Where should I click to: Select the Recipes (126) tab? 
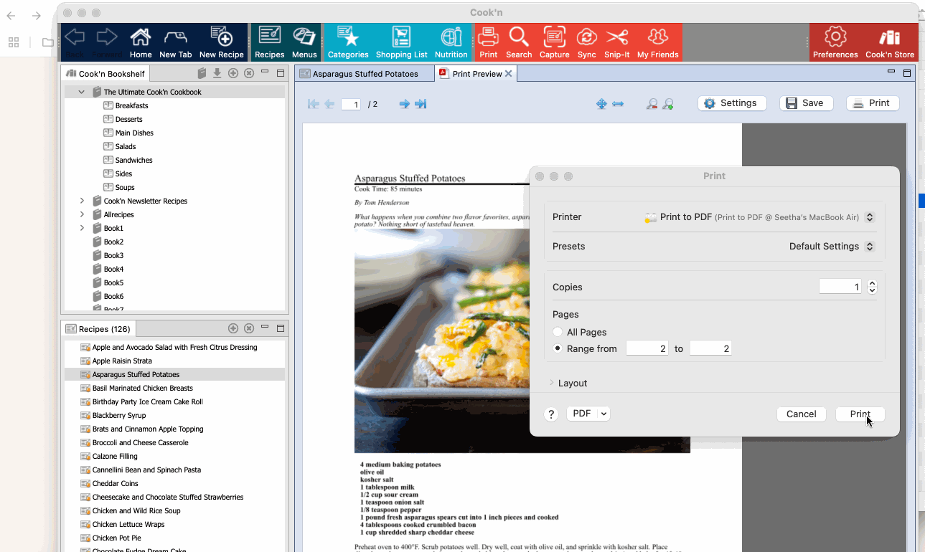pos(98,329)
